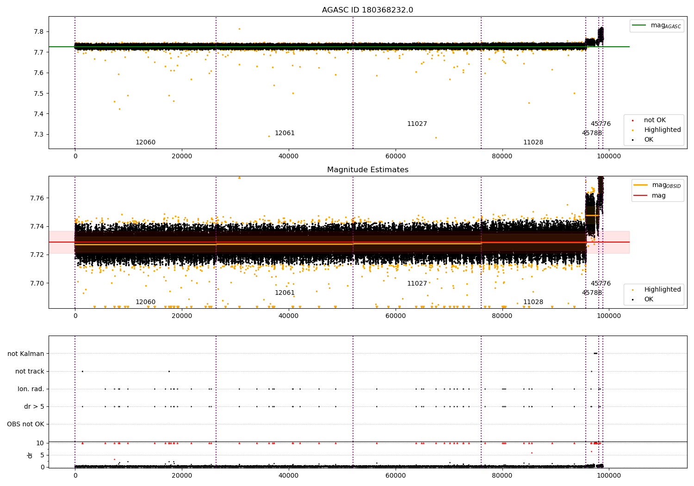Click "OK" in the Magnitude Estimates legend
694x486 pixels.
(x=643, y=299)
